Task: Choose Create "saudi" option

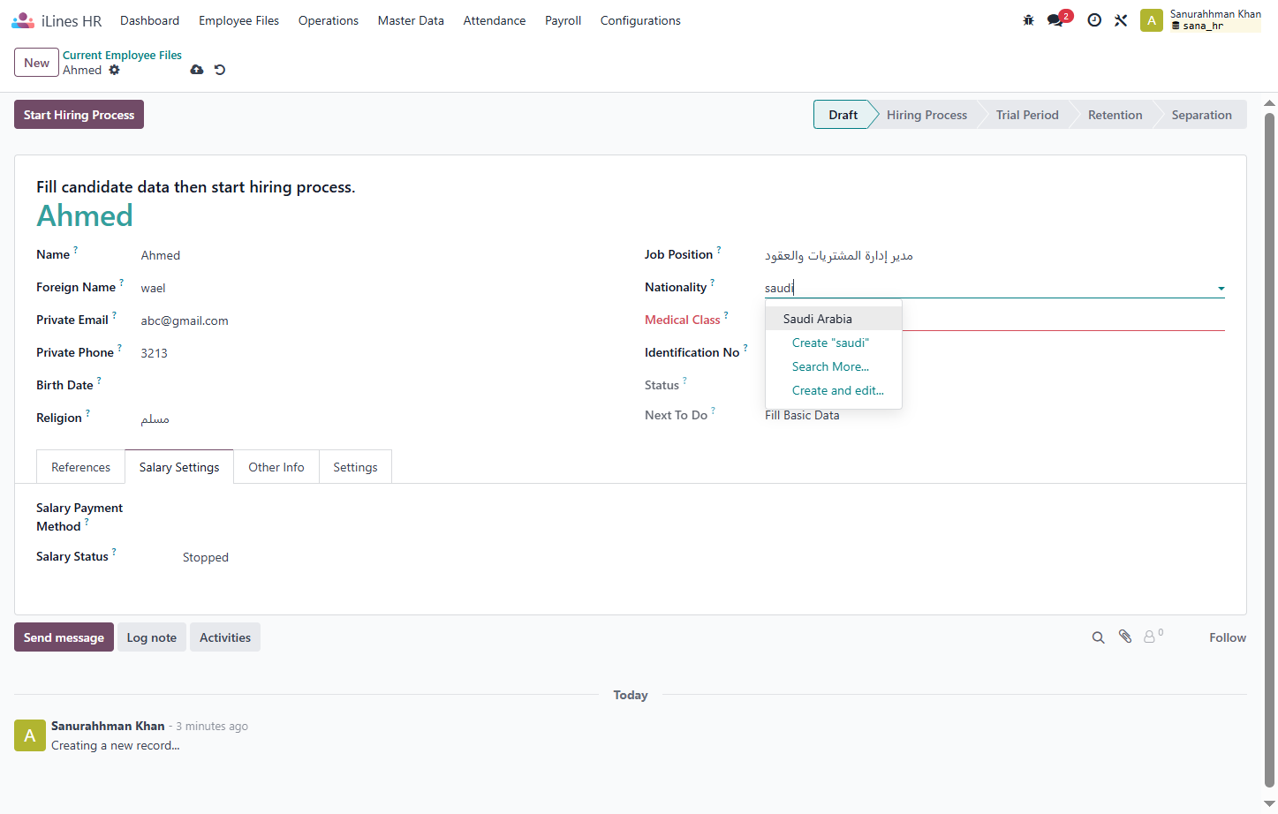Action: point(834,343)
